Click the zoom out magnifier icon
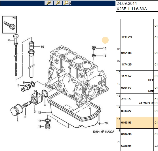Viewport: 158px width, 151px height. [58, 3]
